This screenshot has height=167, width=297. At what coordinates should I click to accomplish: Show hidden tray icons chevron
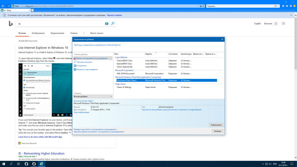[x=263, y=164]
